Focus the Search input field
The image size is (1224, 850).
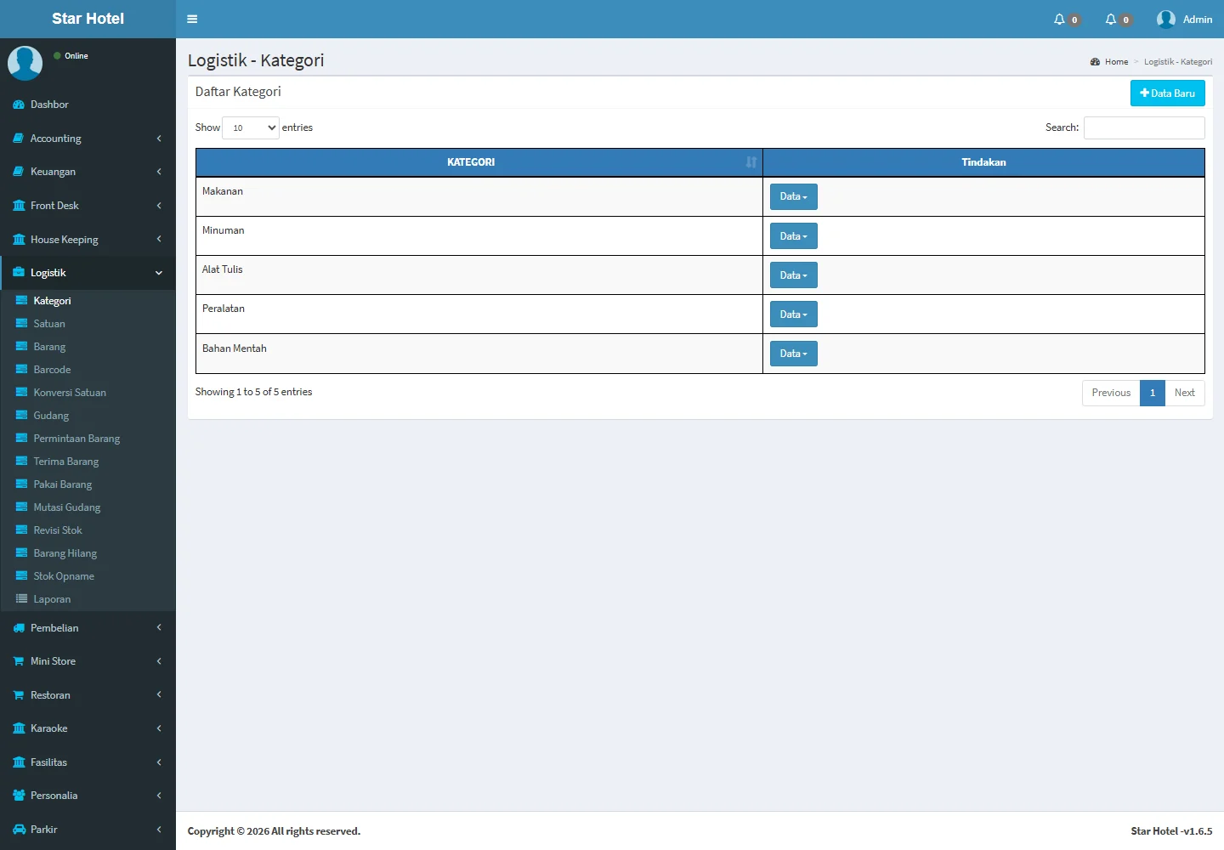point(1144,127)
